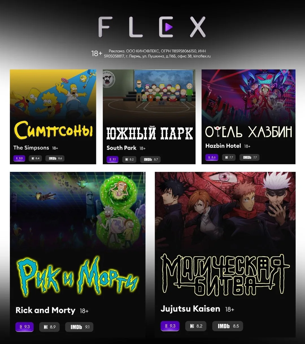The width and height of the screenshot is (305, 344).
Task: Click The Simpsons purple Flex rating 9.0
Action: [19, 158]
